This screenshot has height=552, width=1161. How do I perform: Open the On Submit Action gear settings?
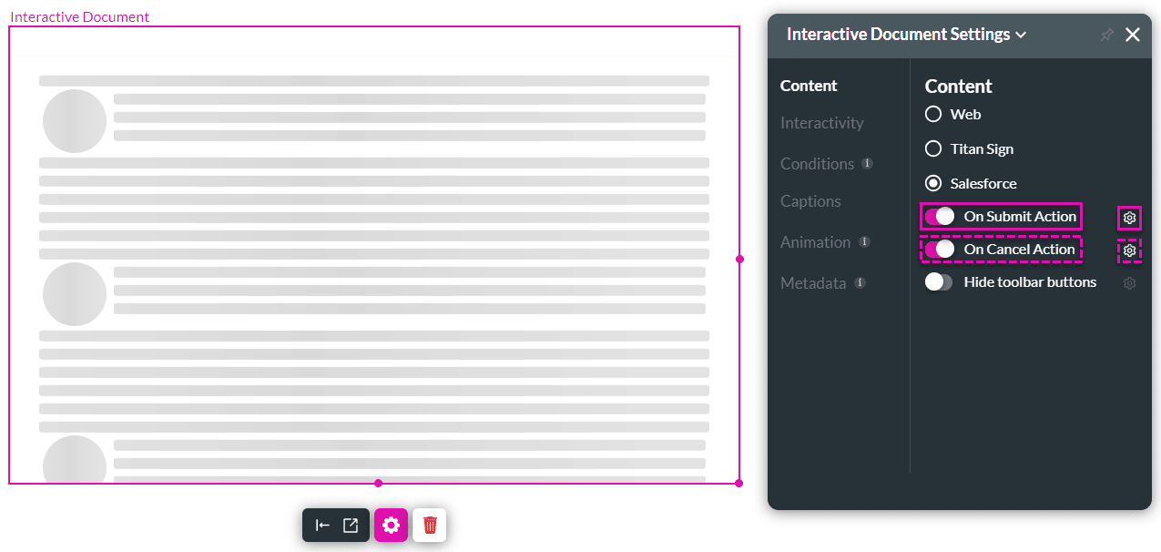click(1129, 218)
